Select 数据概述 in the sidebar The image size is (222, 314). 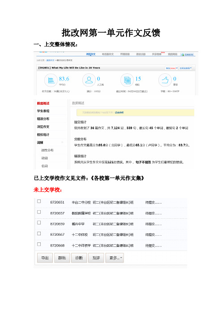pyautogui.click(x=43, y=103)
